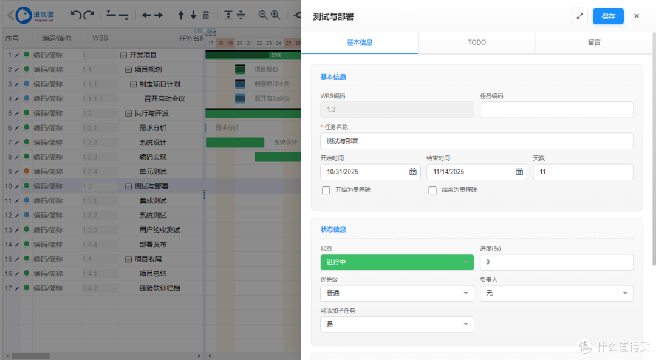Open the 状态 dropdown showing 进行中

[x=397, y=262]
